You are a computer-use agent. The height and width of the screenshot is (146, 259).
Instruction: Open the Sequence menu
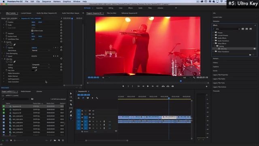(47, 2)
